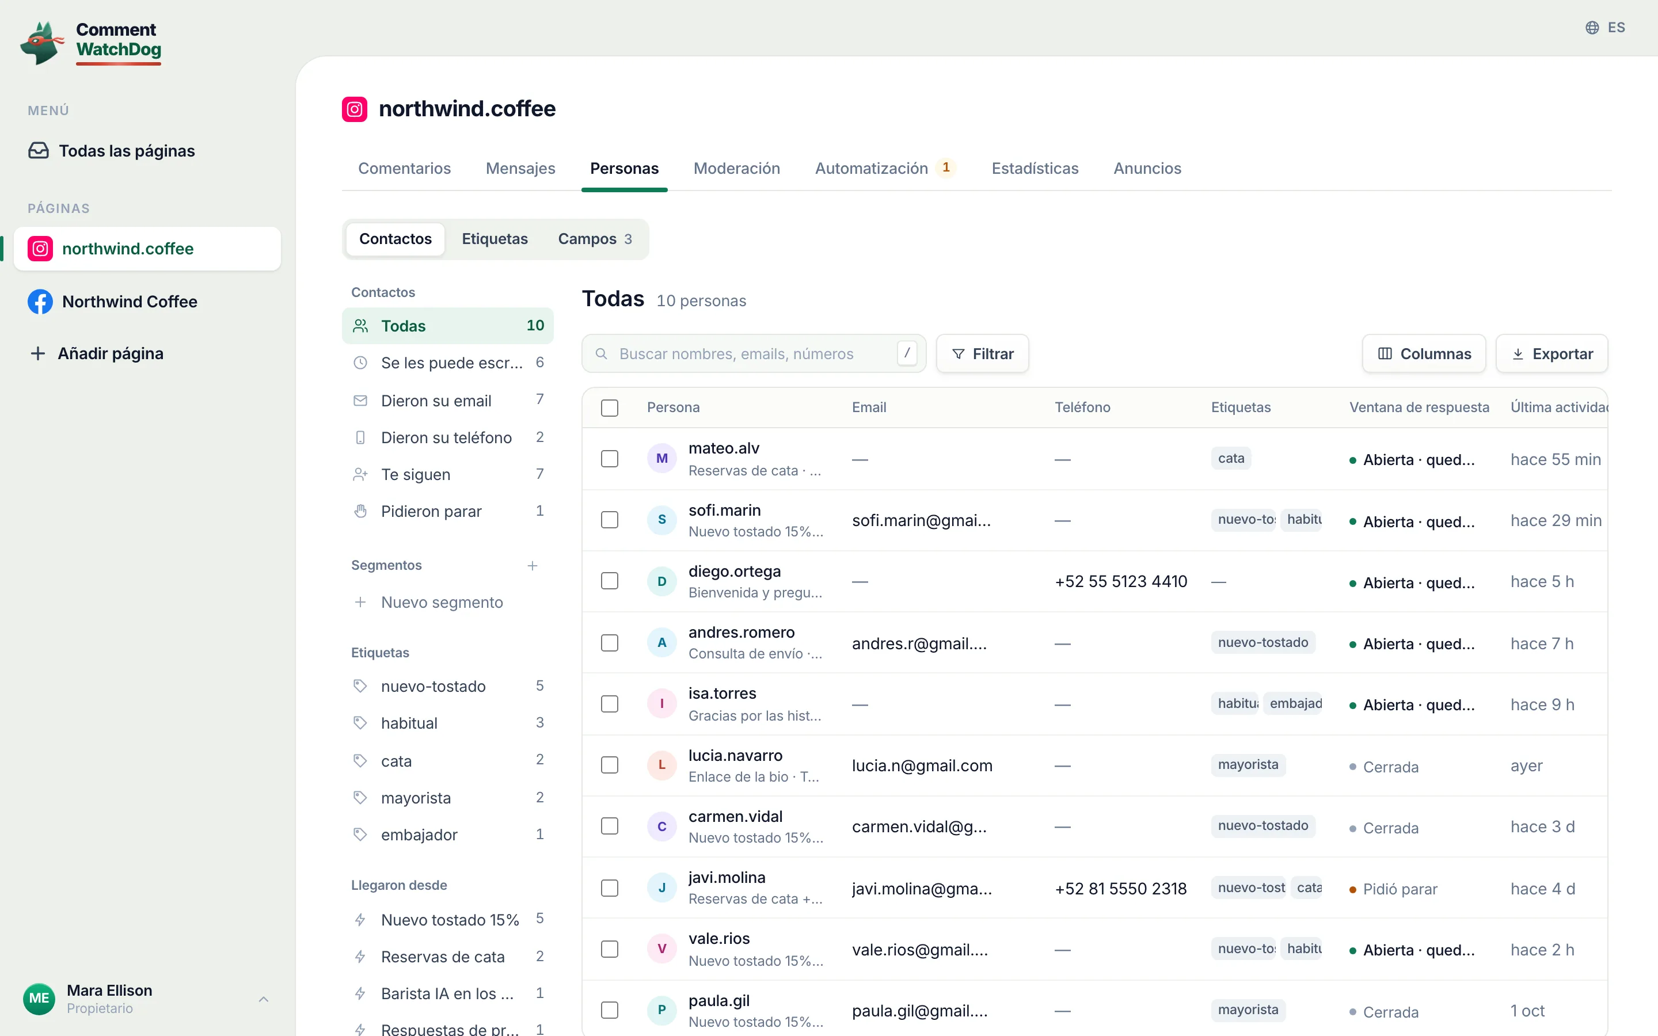Toggle the select-all checkbox in table header
Screen dimensions: 1658x1036
point(610,407)
